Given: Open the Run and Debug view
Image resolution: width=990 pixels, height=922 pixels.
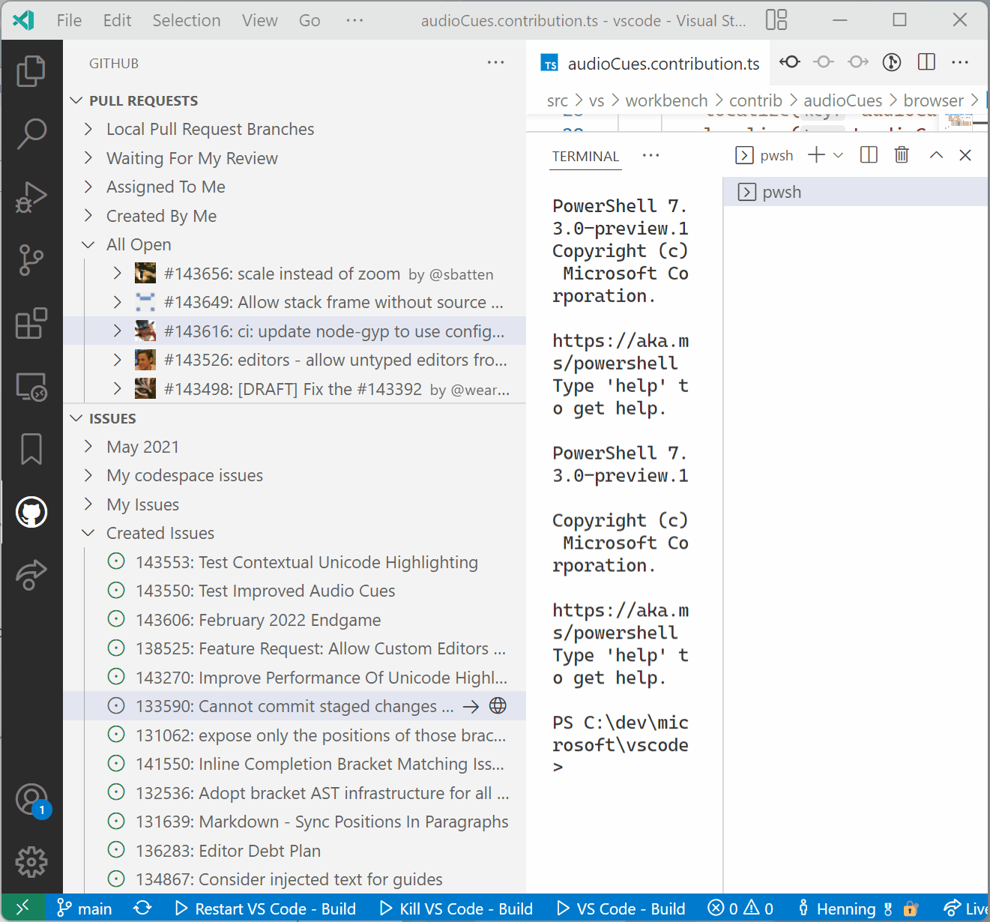Looking at the screenshot, I should pyautogui.click(x=31, y=197).
